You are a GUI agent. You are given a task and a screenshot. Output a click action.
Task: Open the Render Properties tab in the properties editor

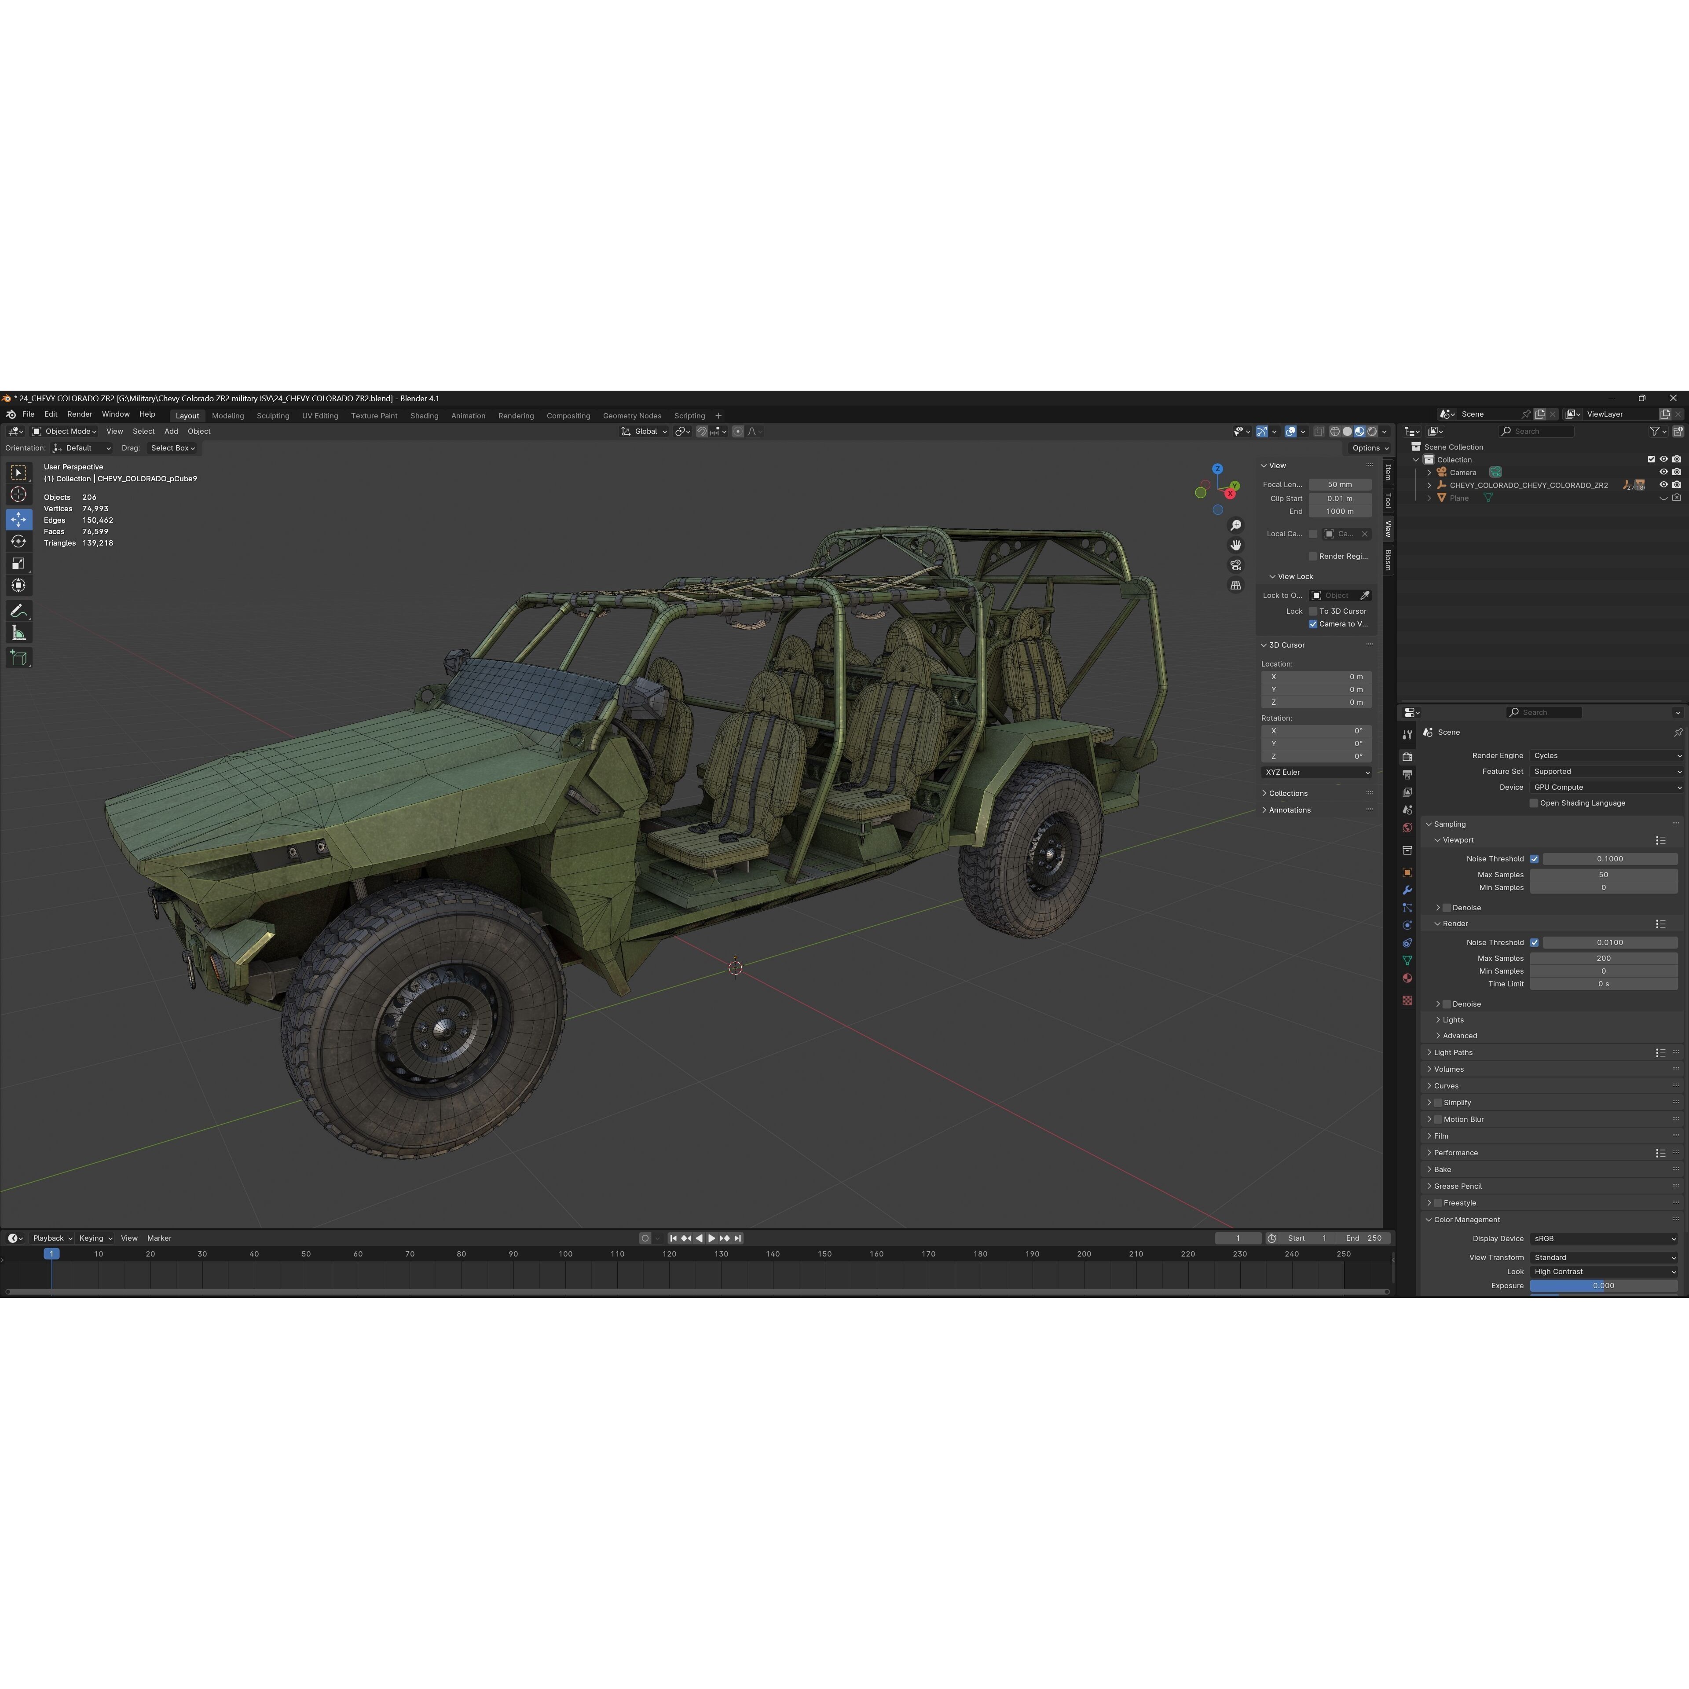tap(1407, 757)
